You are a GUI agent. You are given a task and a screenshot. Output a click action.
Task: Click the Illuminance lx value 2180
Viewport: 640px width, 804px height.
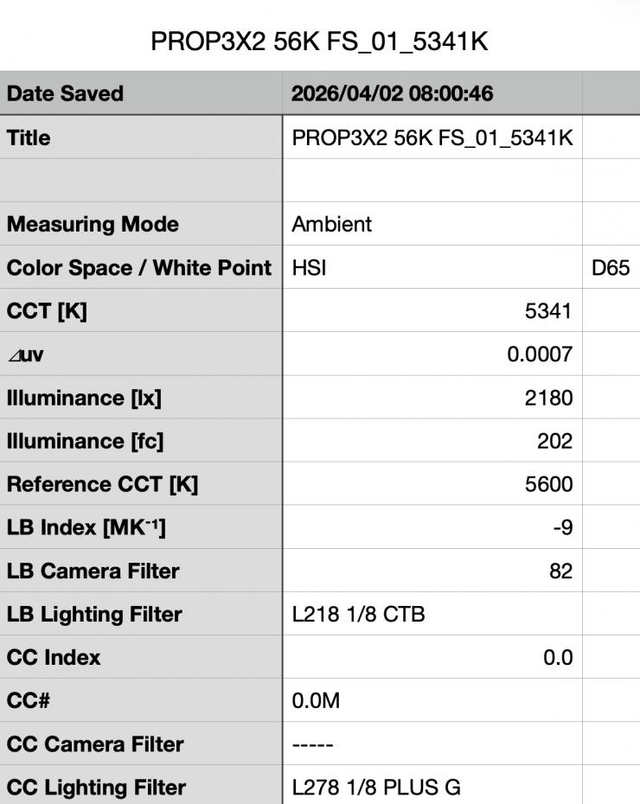click(550, 399)
